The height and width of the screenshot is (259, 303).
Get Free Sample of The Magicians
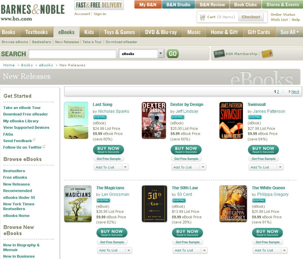tap(112, 242)
